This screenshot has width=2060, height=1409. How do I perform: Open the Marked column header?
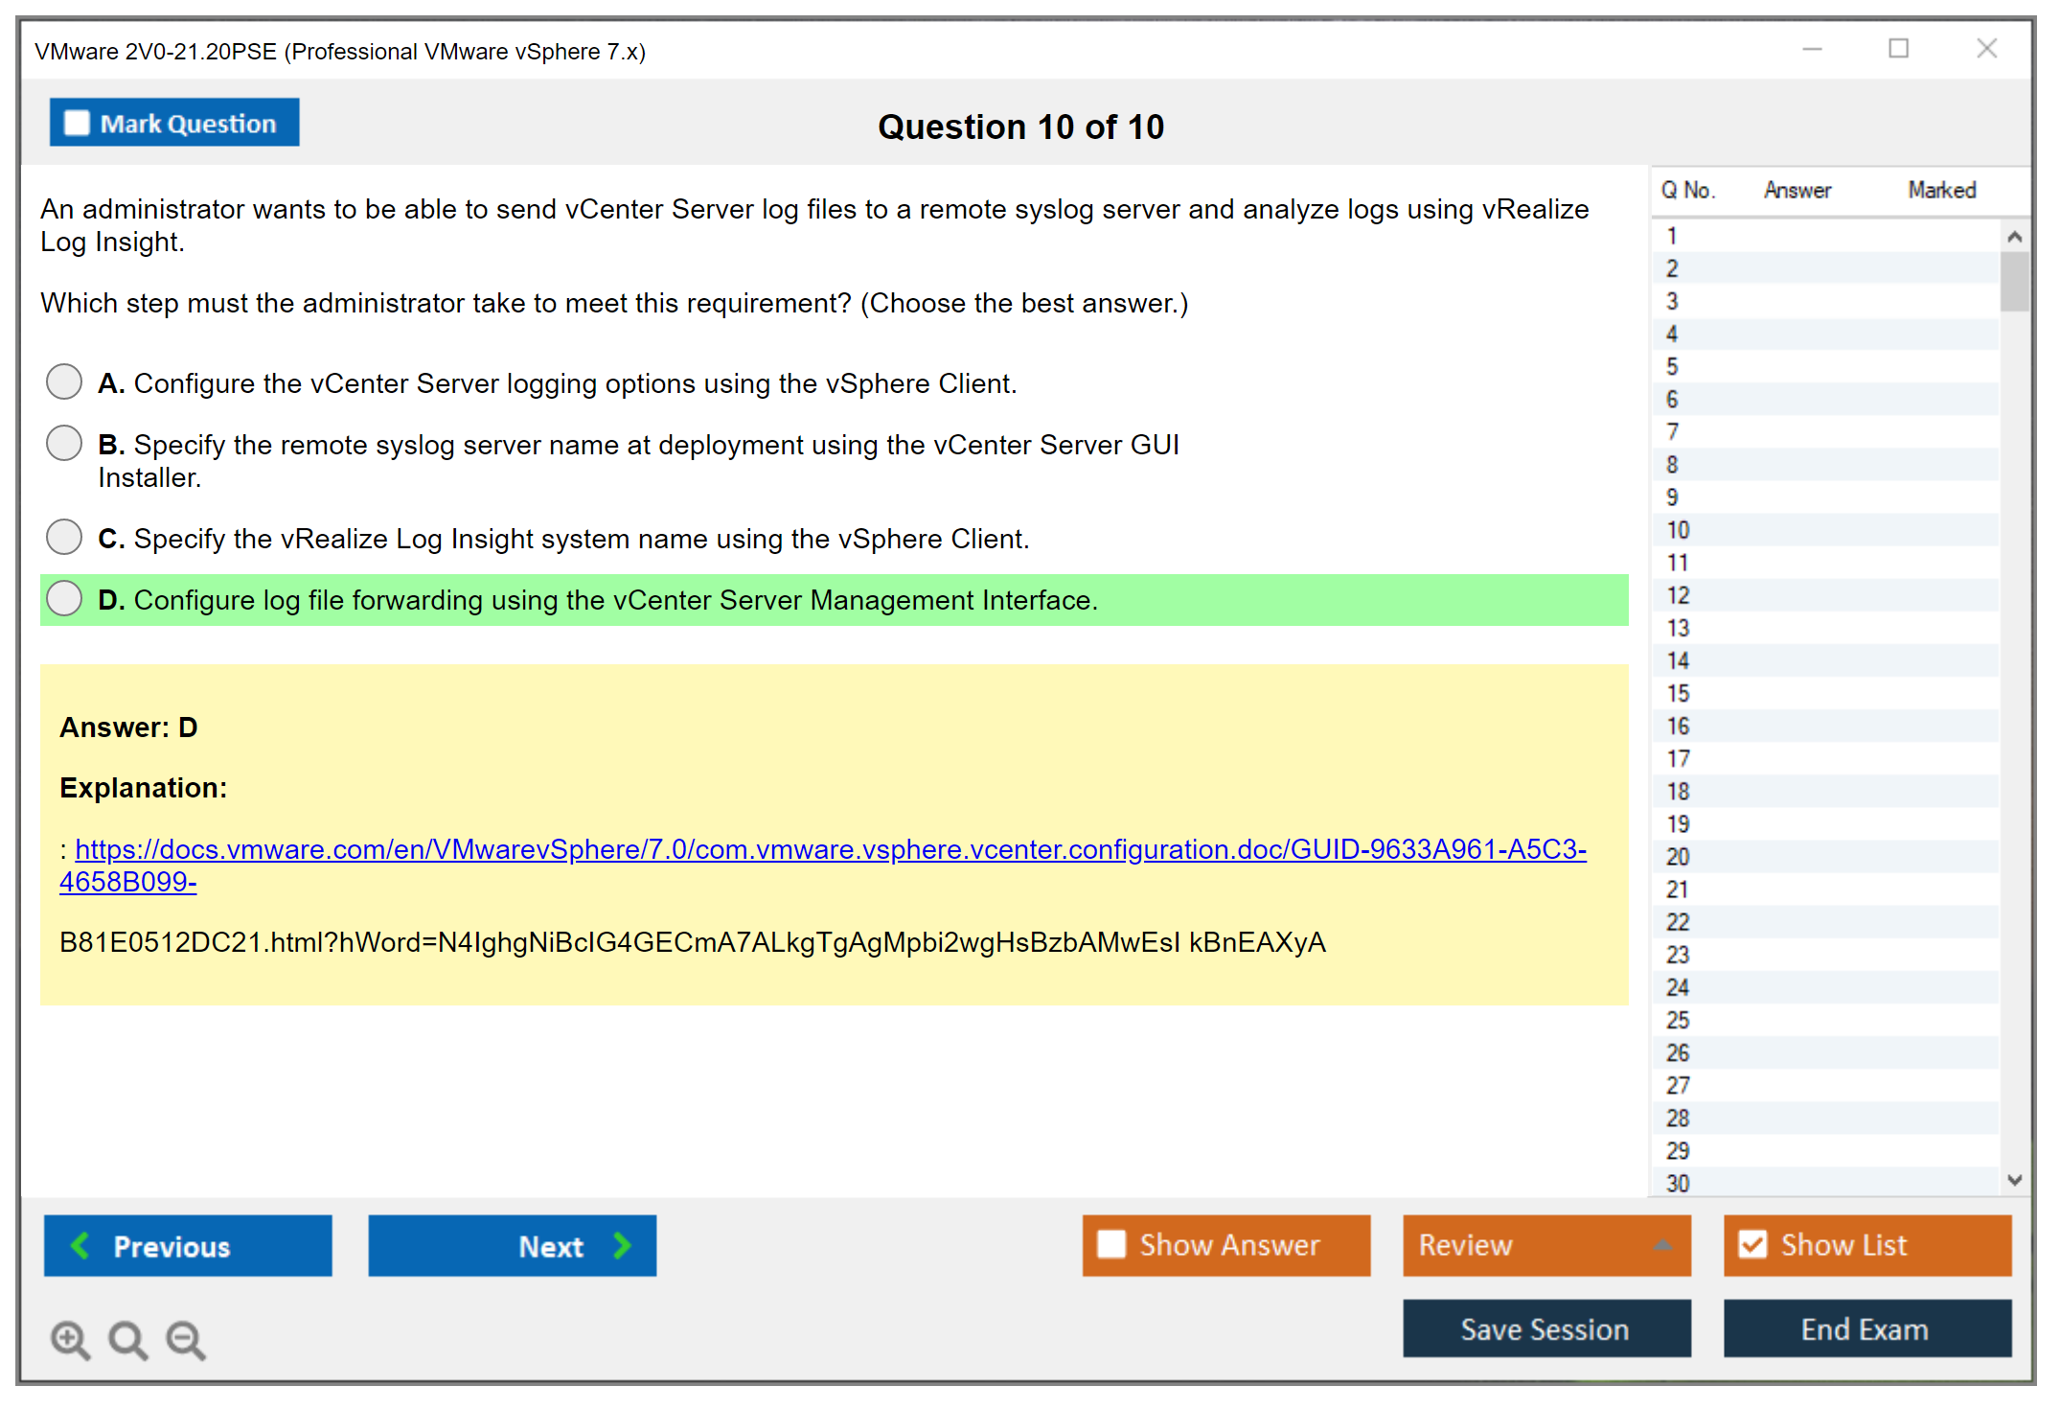(1941, 190)
